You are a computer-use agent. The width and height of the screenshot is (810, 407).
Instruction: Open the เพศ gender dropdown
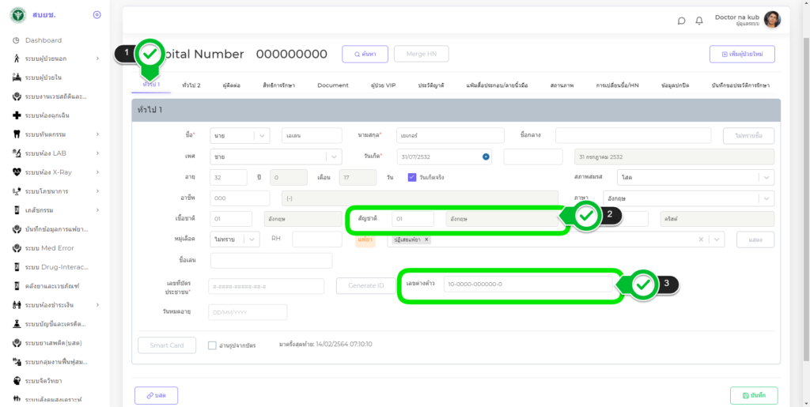click(334, 156)
